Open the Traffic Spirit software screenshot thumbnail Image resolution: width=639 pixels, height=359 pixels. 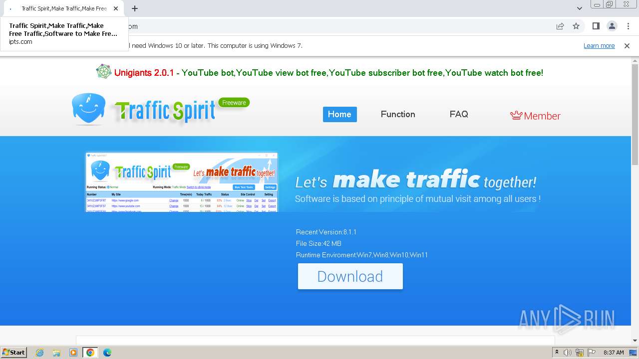182,182
